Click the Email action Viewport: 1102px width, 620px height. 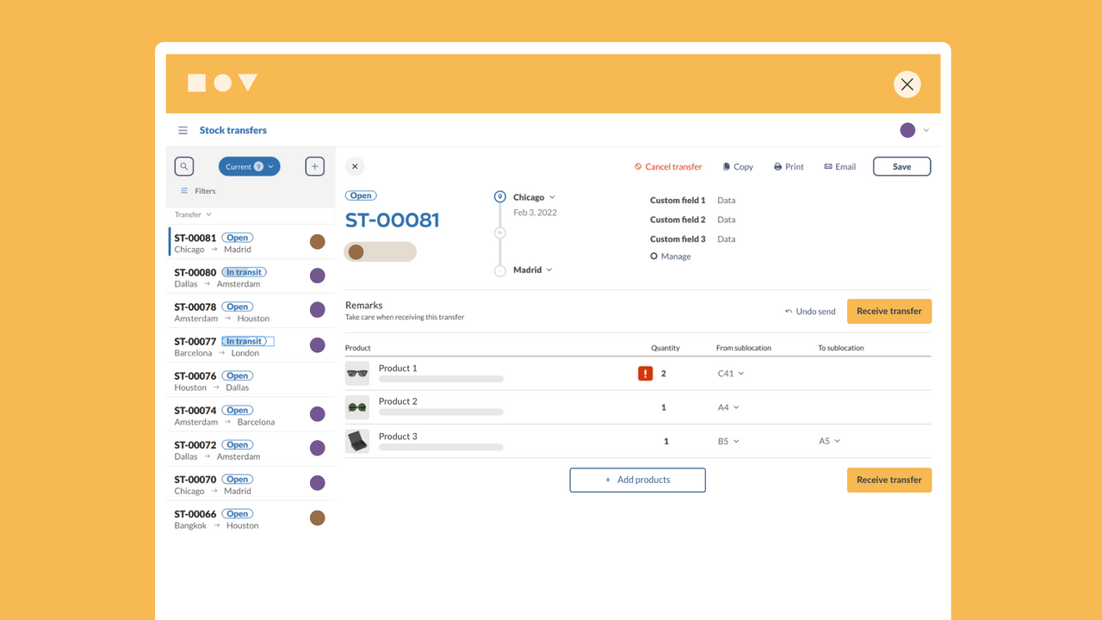840,167
